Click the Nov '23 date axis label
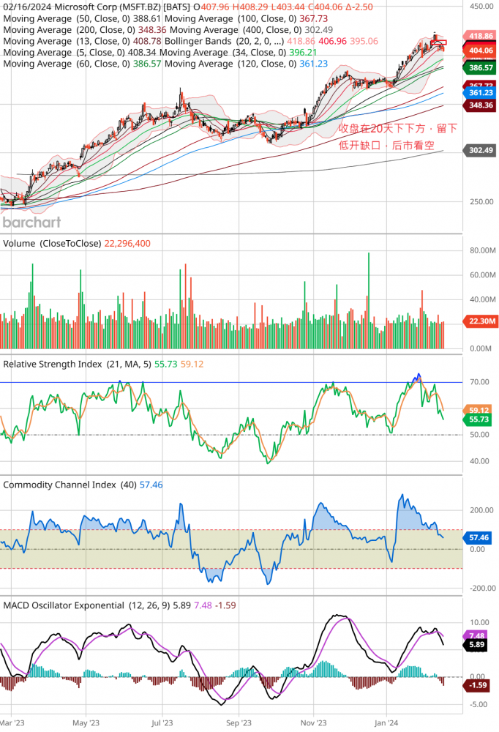Viewport: 499px width, 732px height. click(314, 722)
